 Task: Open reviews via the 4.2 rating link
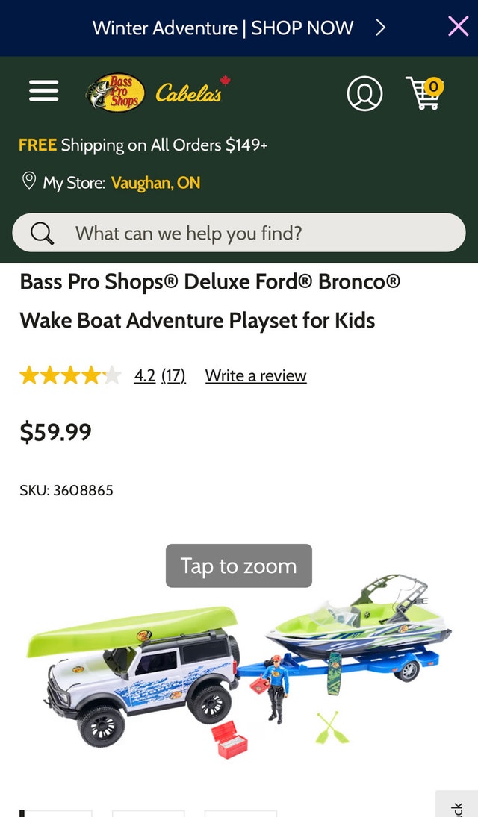click(143, 375)
